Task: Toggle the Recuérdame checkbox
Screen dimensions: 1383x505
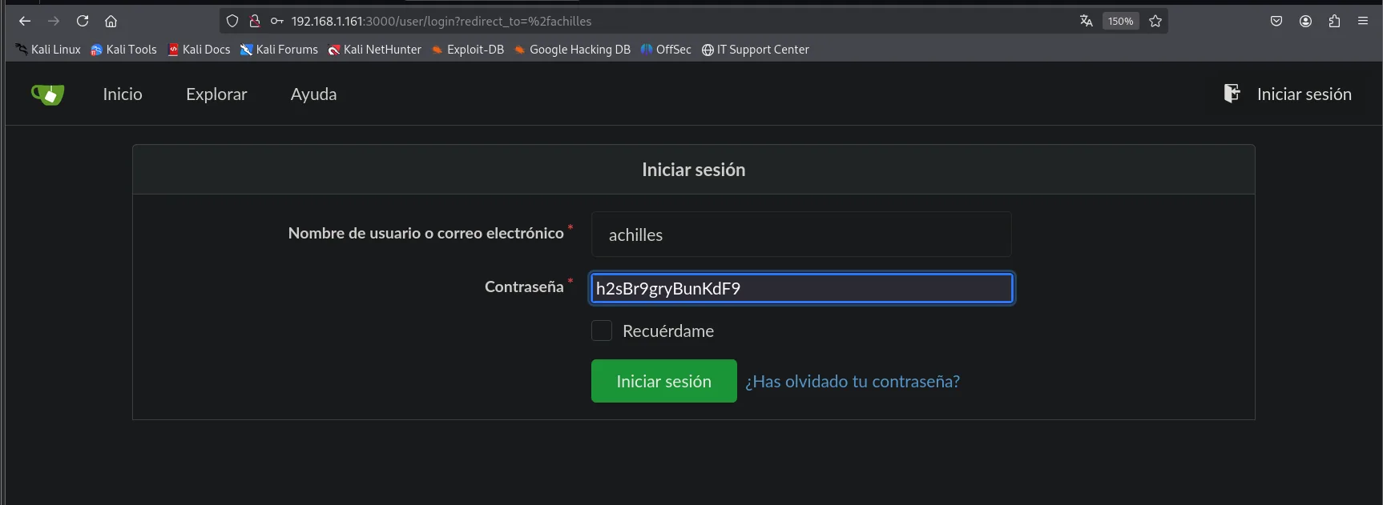Action: click(x=602, y=331)
